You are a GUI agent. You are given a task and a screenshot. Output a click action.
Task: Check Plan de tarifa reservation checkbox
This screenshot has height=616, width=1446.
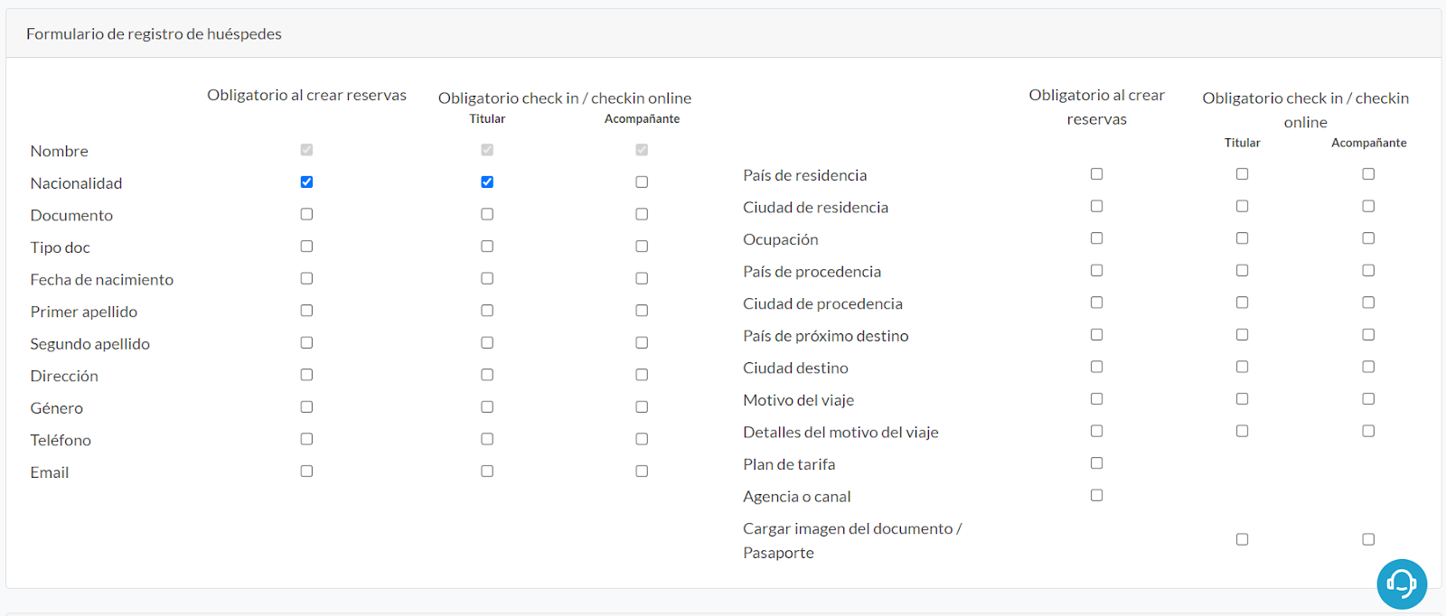[x=1096, y=462]
